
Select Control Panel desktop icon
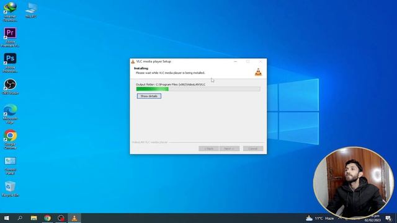pyautogui.click(x=10, y=165)
